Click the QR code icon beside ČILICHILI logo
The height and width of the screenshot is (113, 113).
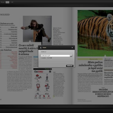(x=50, y=72)
